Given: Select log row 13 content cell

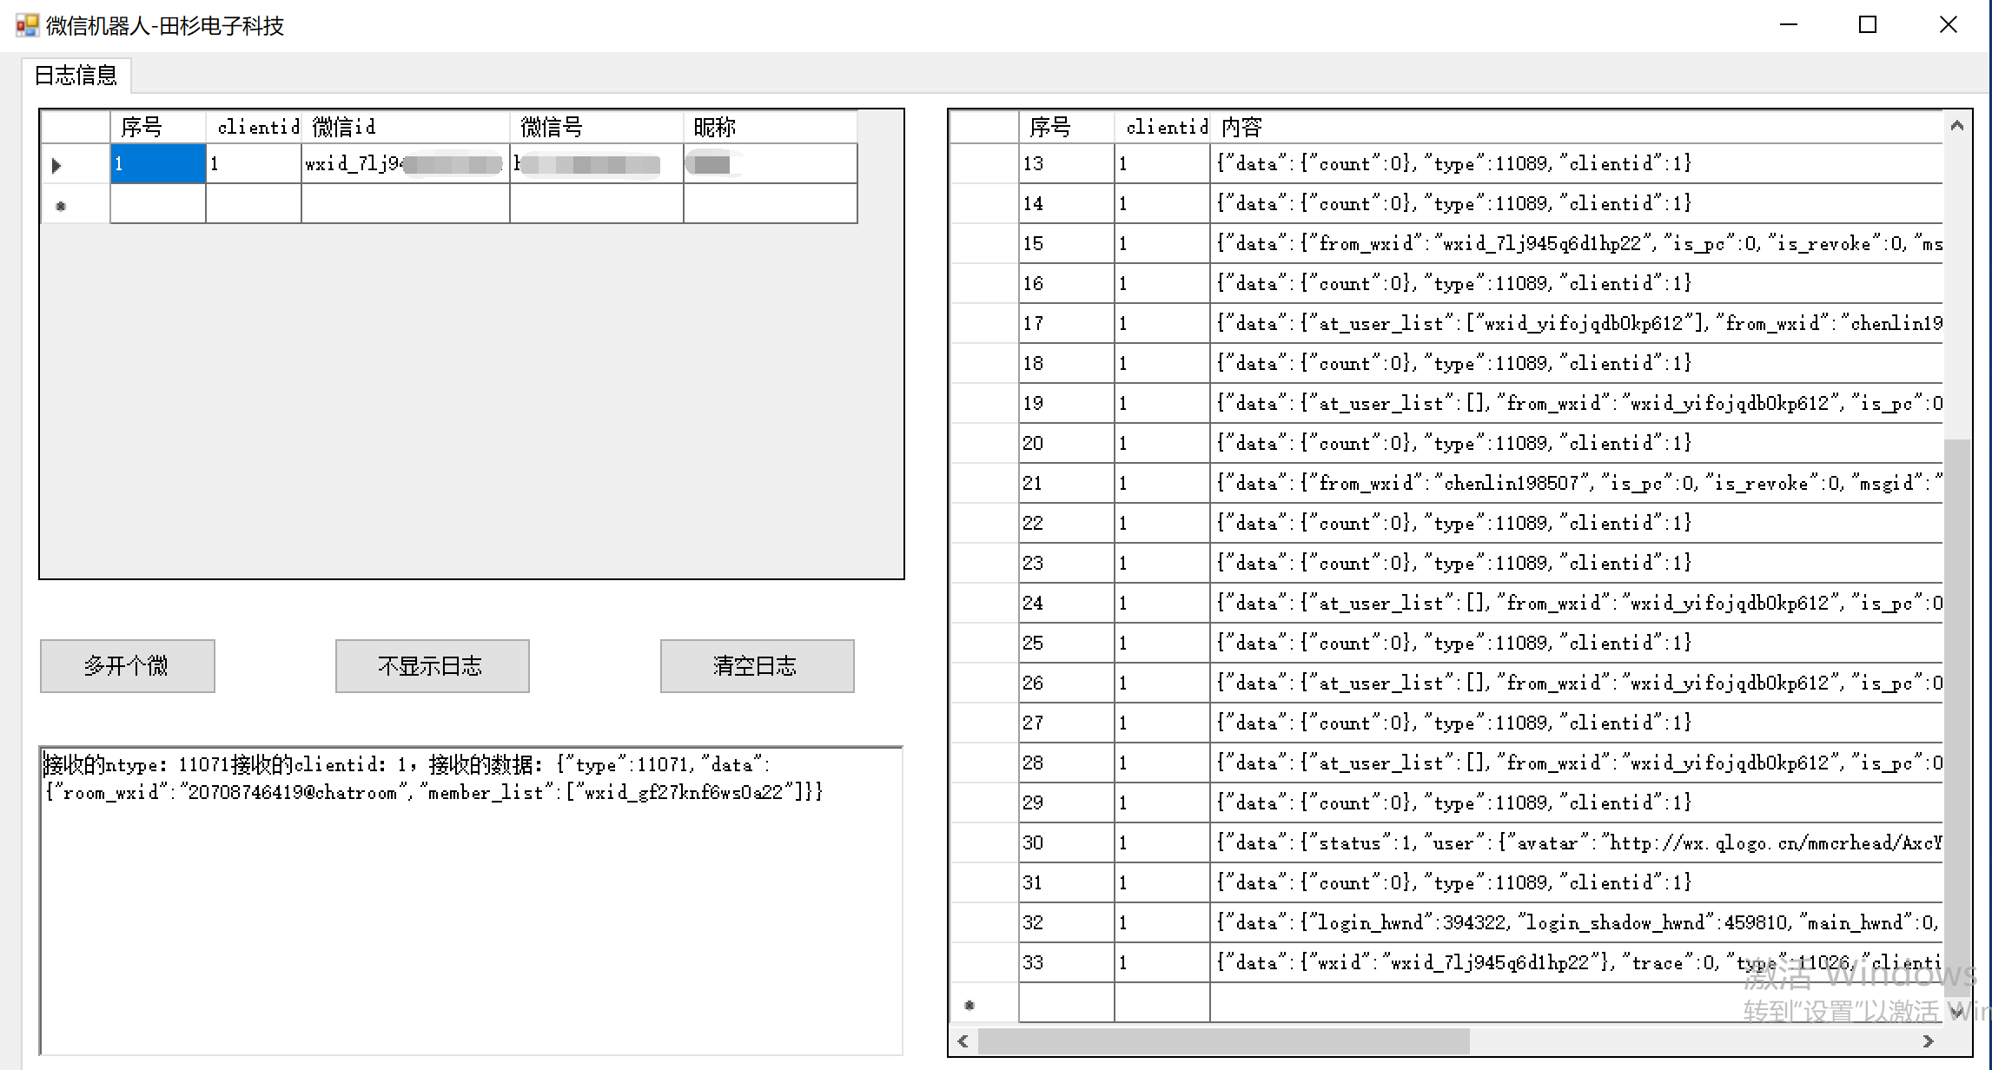Looking at the screenshot, I should 1576,164.
